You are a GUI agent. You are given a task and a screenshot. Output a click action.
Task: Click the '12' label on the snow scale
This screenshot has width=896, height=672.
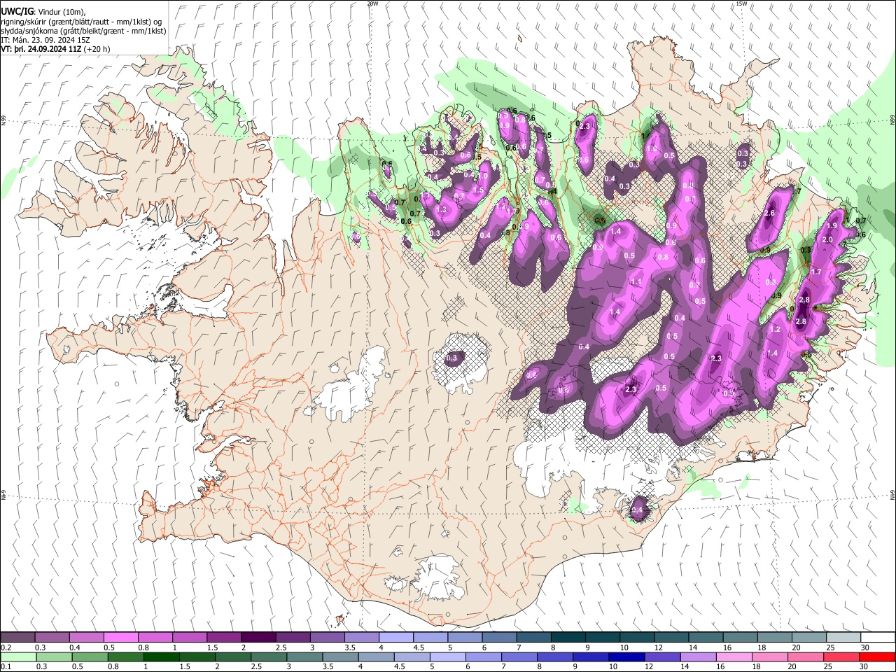pos(658,647)
